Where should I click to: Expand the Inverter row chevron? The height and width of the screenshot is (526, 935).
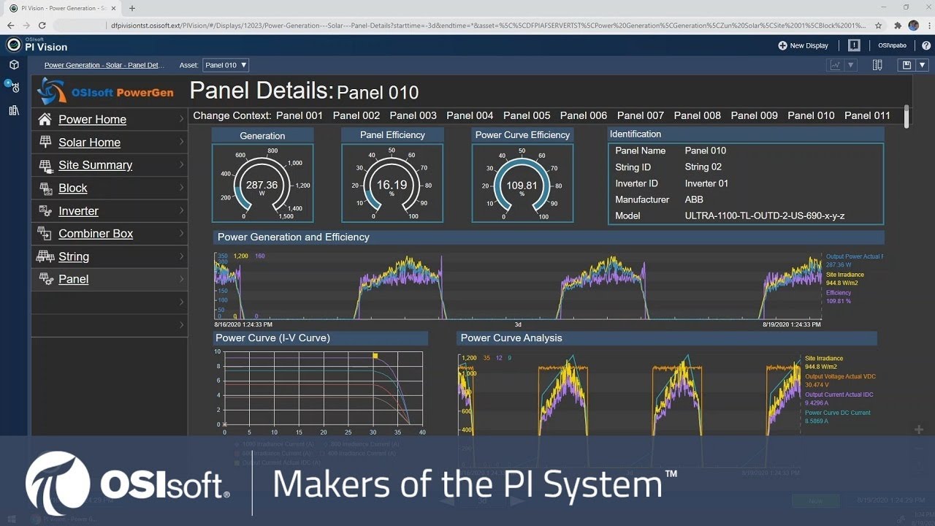point(181,210)
